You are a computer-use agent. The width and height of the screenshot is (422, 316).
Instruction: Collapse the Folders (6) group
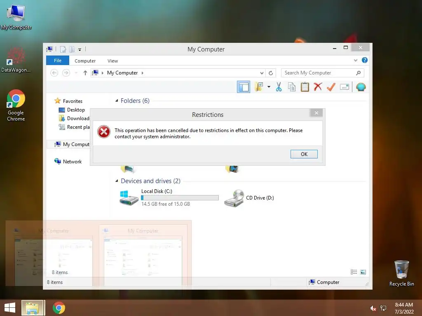coord(117,101)
